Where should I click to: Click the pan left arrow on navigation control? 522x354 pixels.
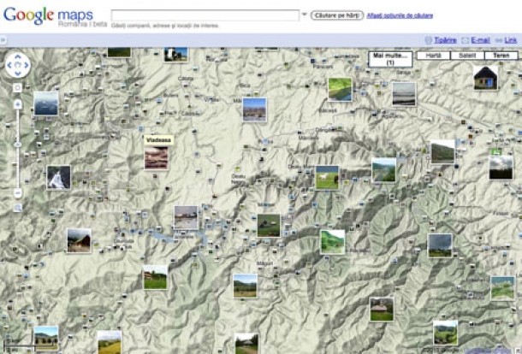coord(9,67)
